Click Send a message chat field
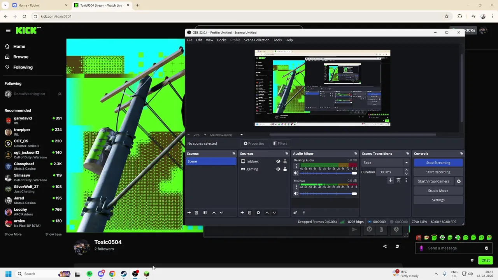This screenshot has height=280, width=498. pyautogui.click(x=453, y=248)
